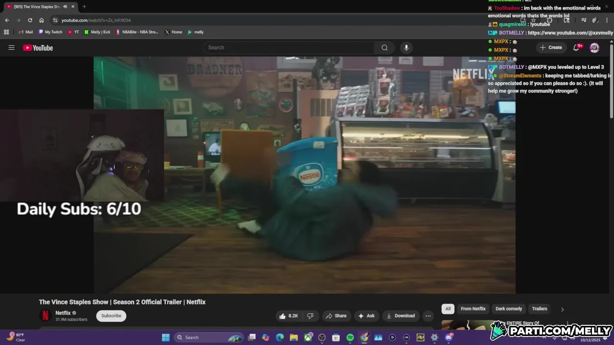This screenshot has width=614, height=345.
Task: Open the Mail bookmark
Action: (x=25, y=32)
